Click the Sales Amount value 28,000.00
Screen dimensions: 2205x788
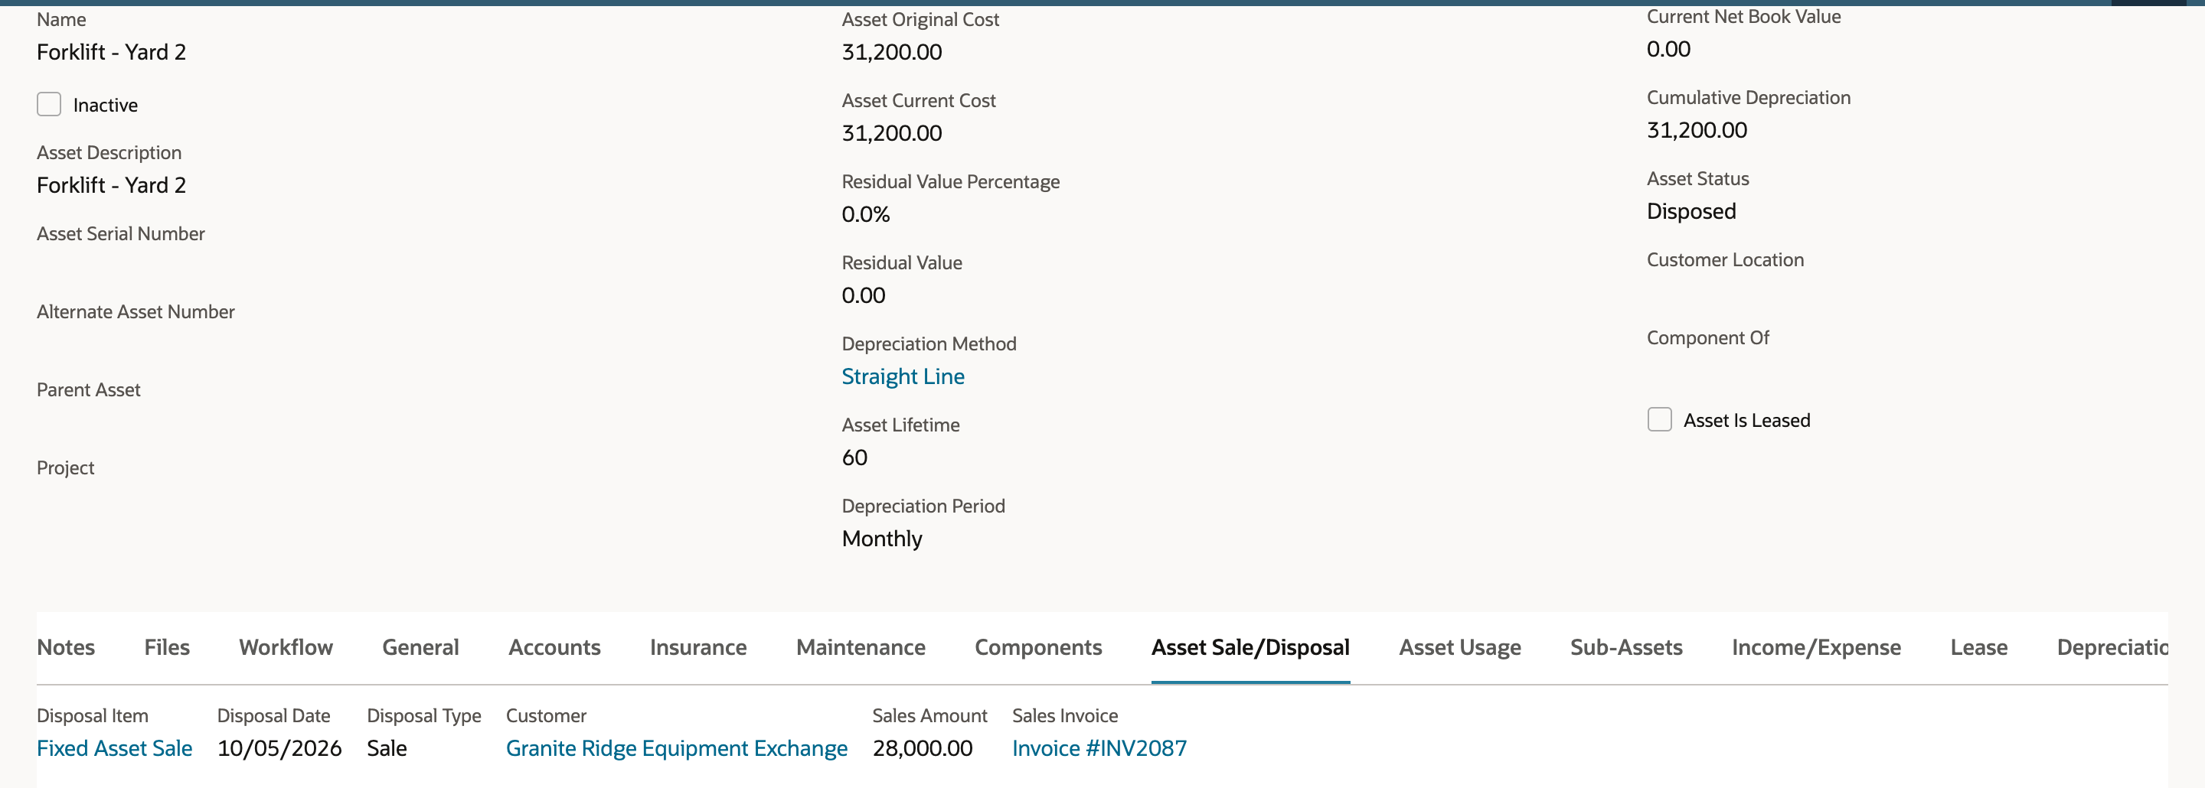(922, 747)
